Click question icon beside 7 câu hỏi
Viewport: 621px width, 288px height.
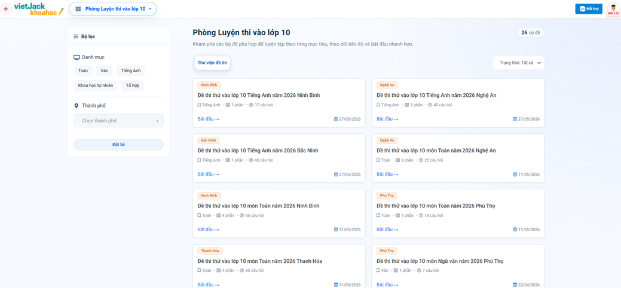point(420,271)
